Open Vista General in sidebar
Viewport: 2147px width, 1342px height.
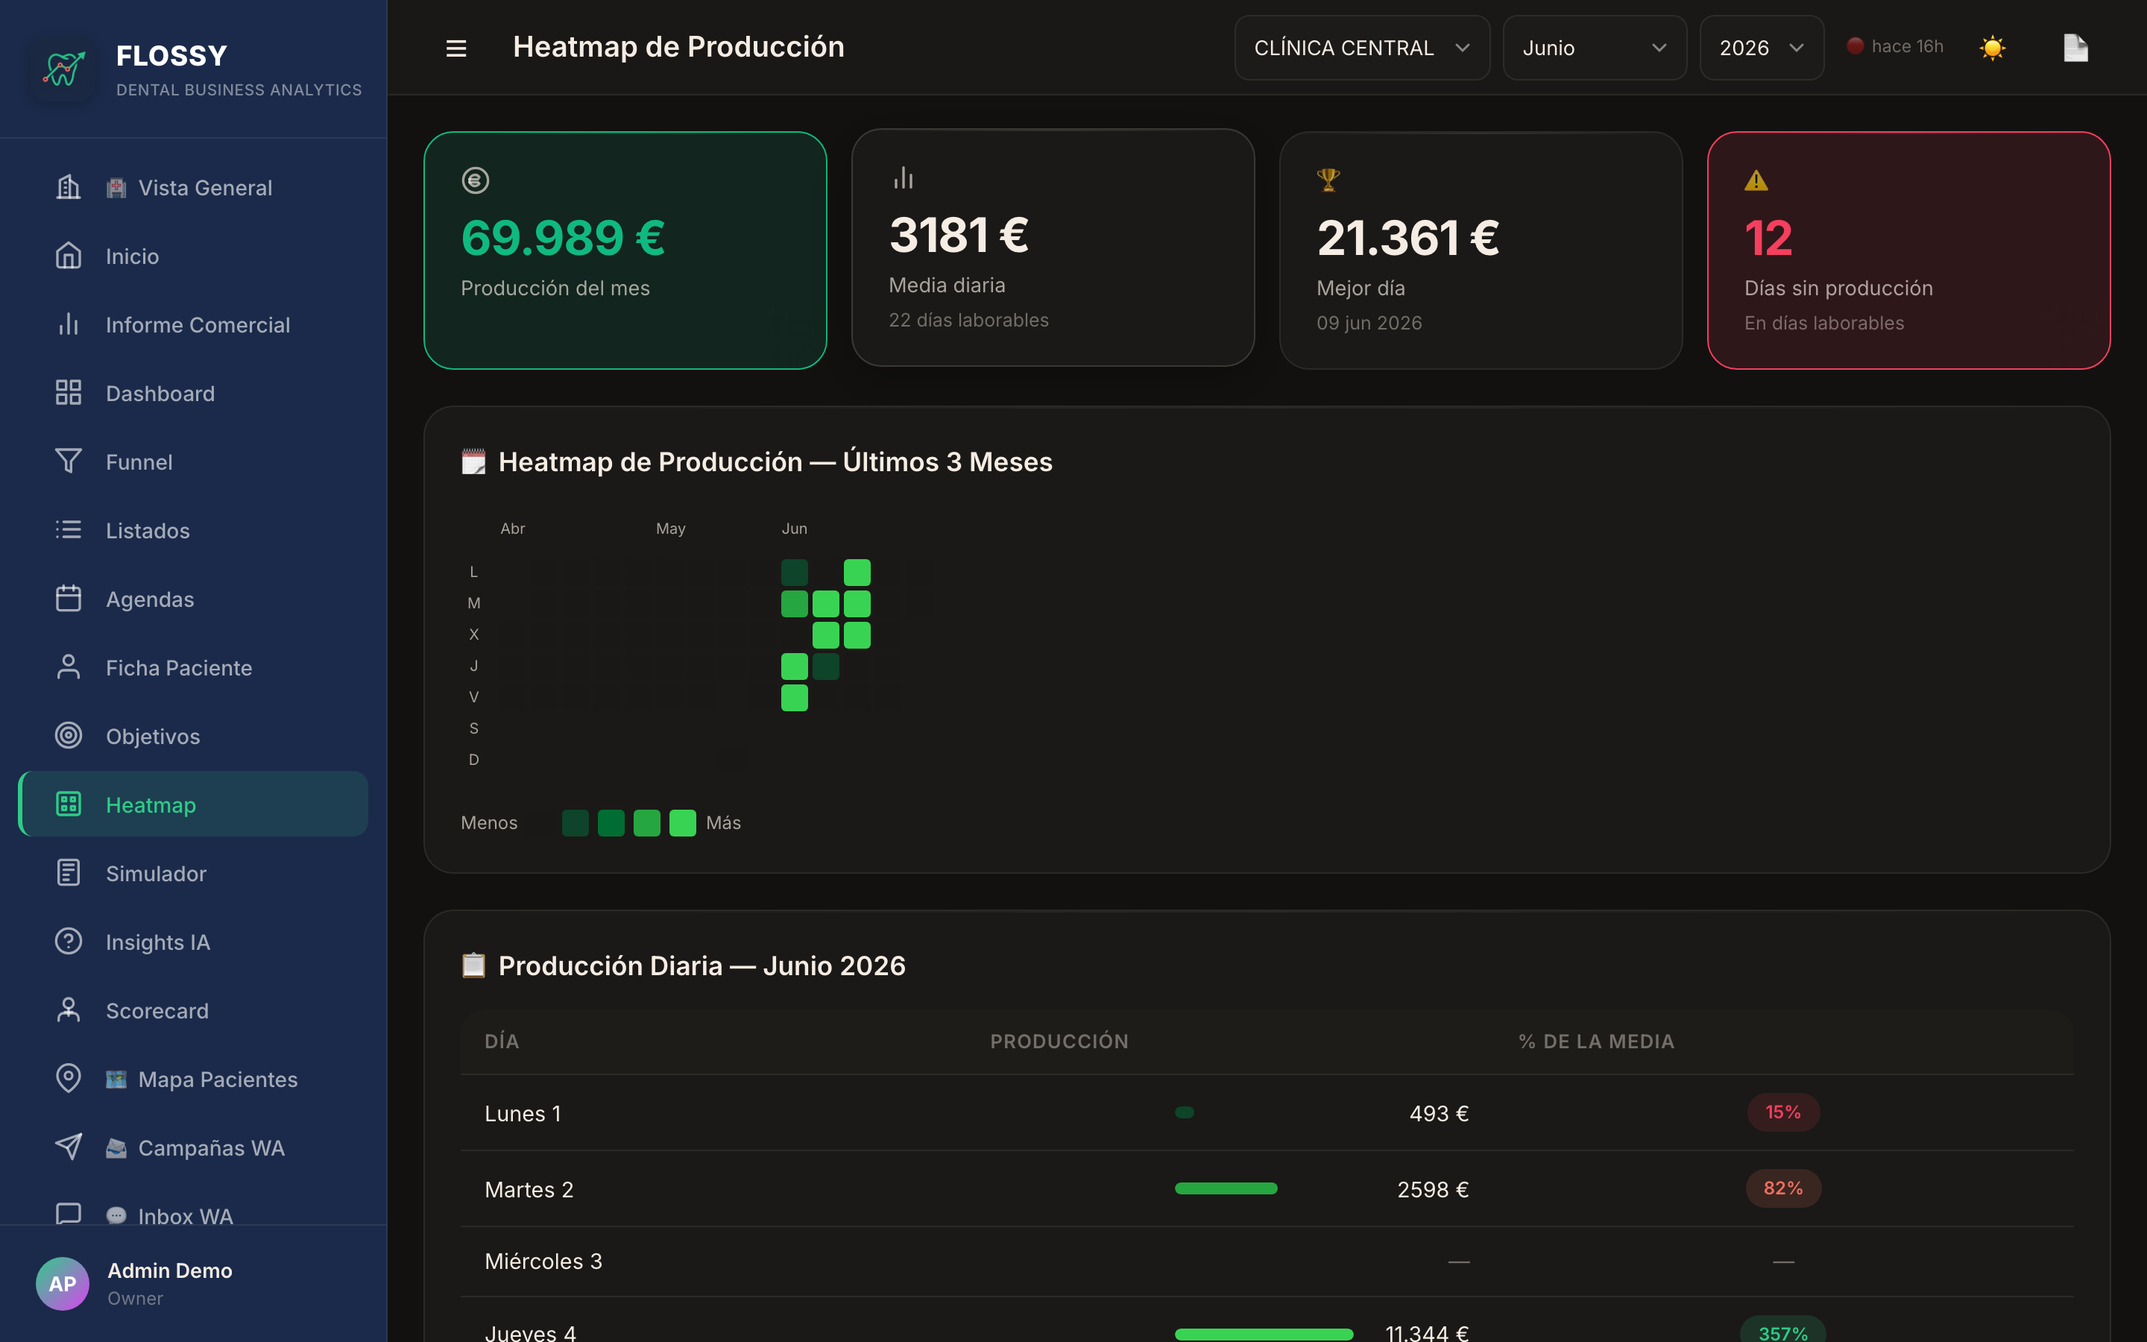coord(192,187)
